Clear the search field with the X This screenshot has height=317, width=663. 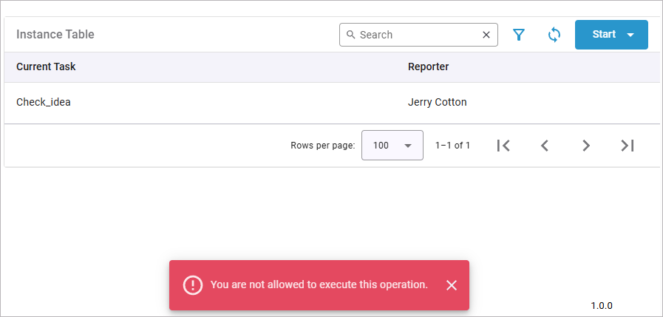(x=486, y=35)
